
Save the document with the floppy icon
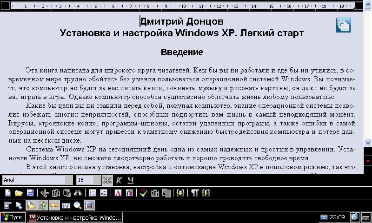coord(30,193)
